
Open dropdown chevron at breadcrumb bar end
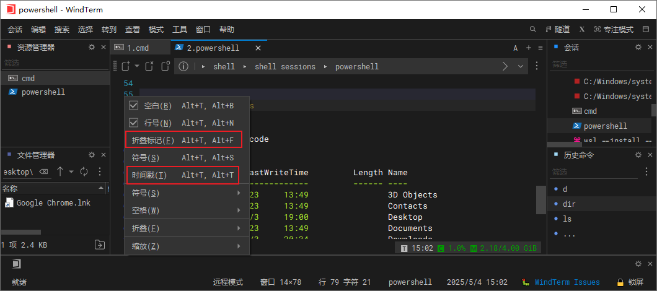tap(520, 66)
